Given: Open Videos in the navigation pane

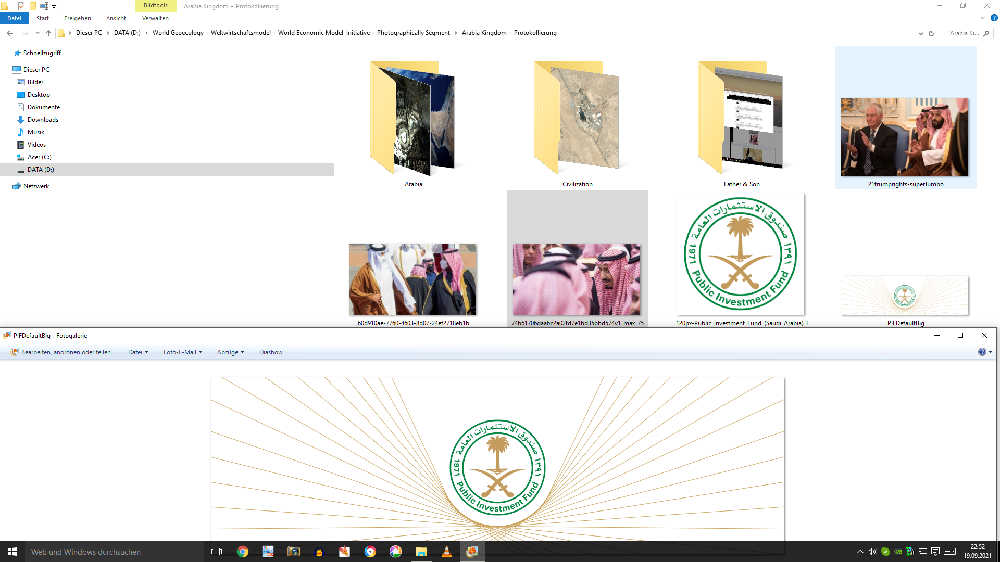Looking at the screenshot, I should (x=36, y=145).
